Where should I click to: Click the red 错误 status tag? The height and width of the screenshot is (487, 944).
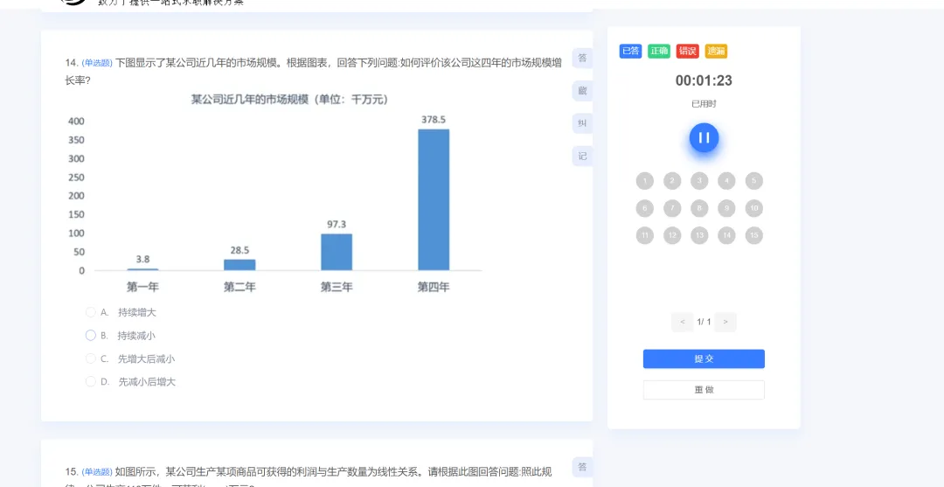click(688, 52)
